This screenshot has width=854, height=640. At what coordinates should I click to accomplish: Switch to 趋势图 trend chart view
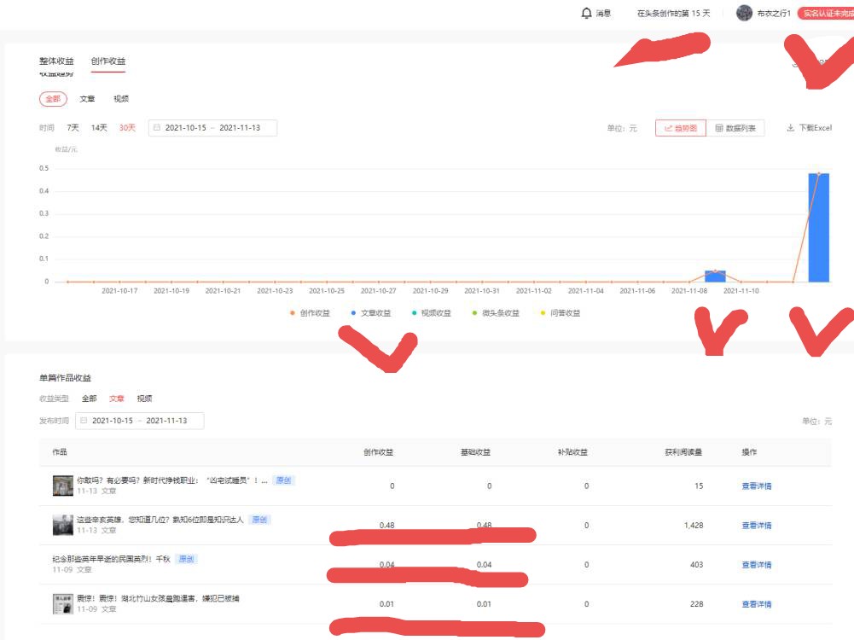pos(680,128)
